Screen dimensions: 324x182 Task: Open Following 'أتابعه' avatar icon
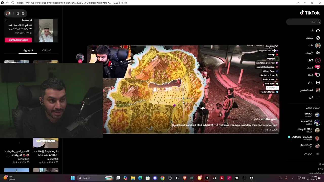[318, 45]
